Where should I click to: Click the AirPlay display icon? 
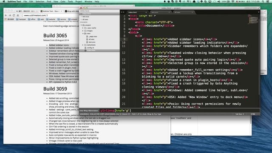210,1
